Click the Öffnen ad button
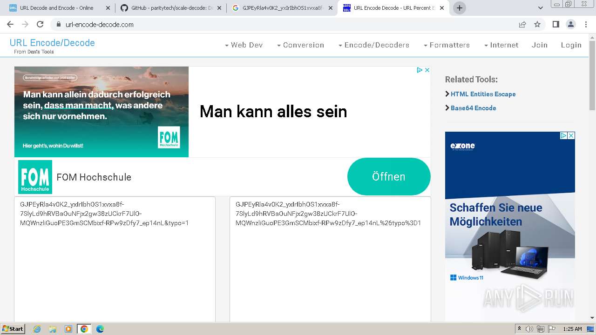Image resolution: width=596 pixels, height=335 pixels. [x=389, y=177]
